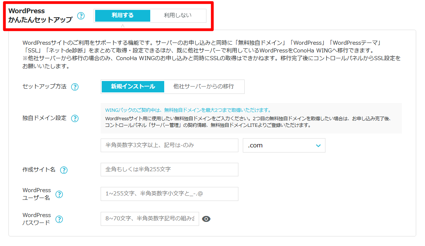The width and height of the screenshot is (425, 246).
Task: Focus the WordPress username input field
Action: pos(169,194)
